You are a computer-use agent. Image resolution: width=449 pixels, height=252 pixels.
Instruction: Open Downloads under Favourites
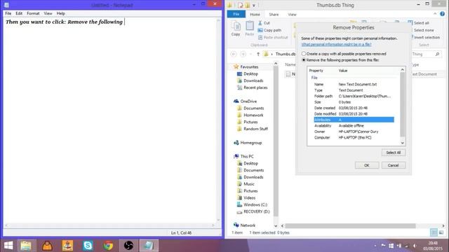(253, 80)
